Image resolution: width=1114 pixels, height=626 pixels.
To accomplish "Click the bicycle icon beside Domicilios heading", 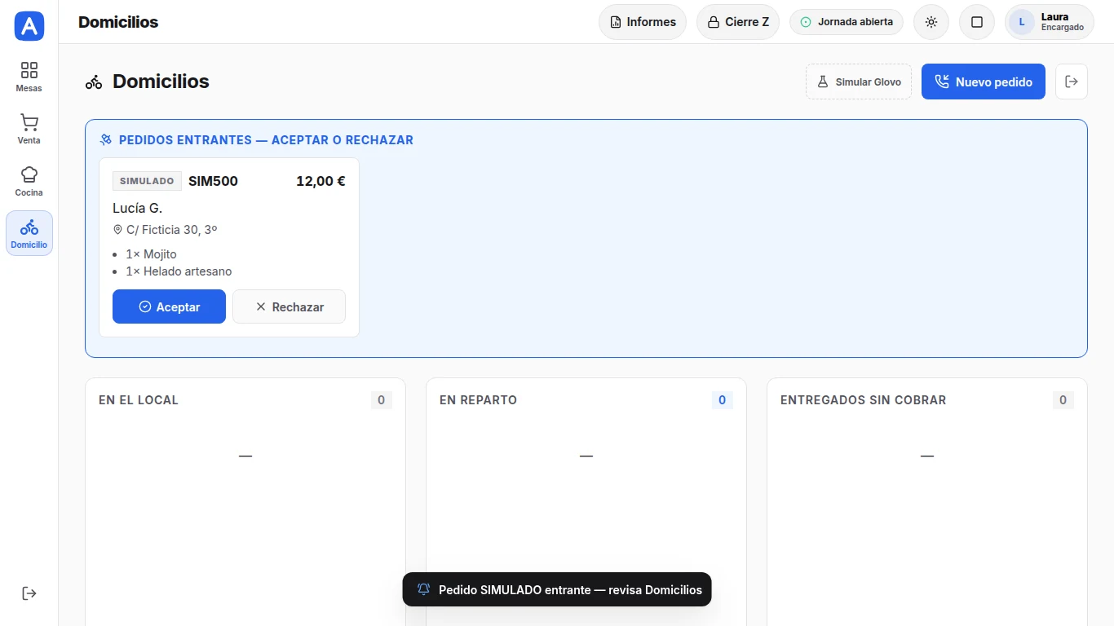I will 94,82.
